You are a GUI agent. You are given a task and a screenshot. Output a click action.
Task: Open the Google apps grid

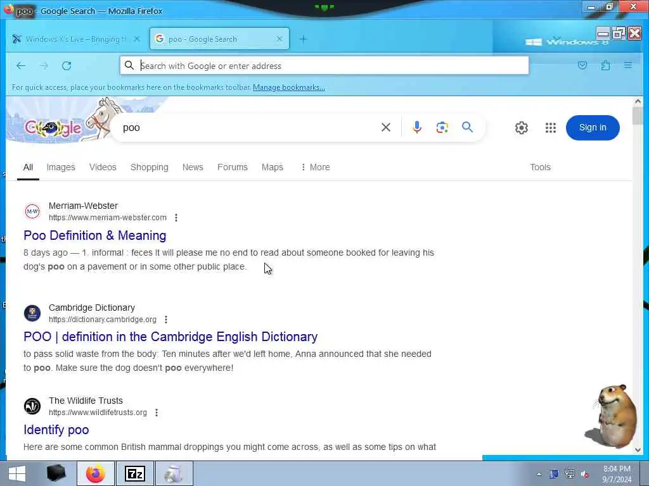551,128
